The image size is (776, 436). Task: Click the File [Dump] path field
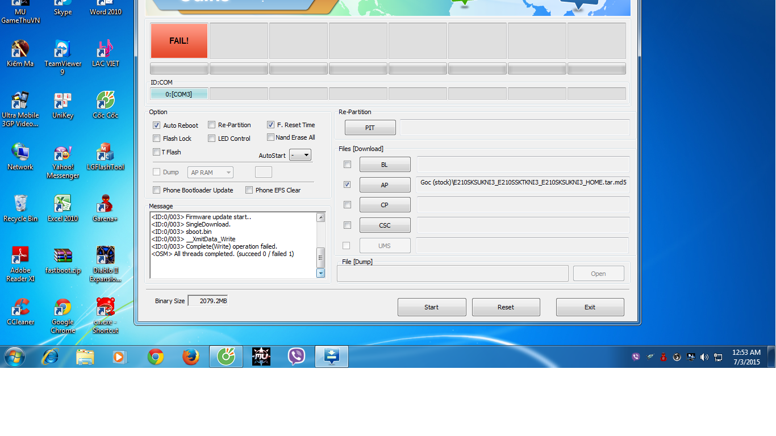coord(453,274)
